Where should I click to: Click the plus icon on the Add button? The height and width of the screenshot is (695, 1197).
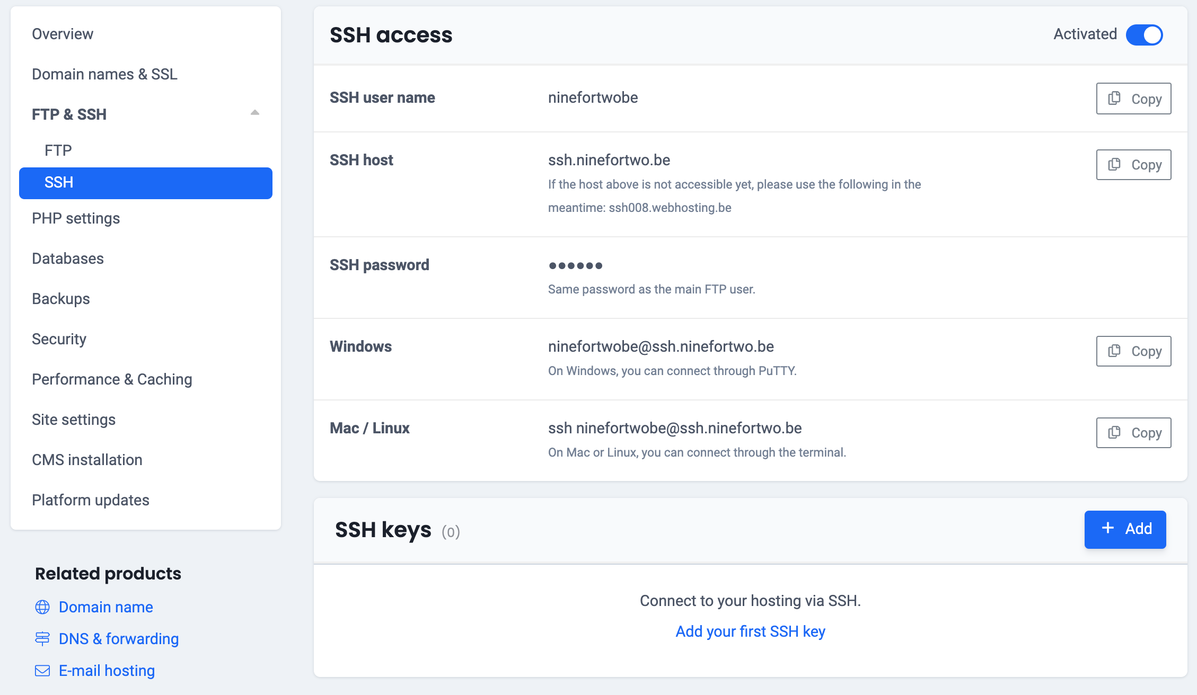pyautogui.click(x=1107, y=529)
